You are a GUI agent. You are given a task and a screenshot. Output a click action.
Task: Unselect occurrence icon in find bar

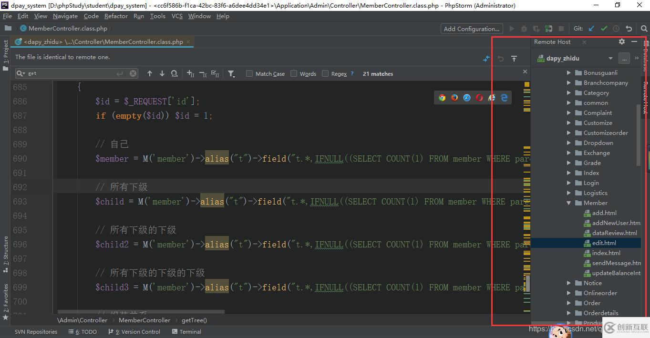(203, 73)
